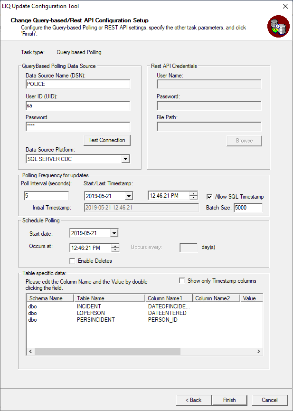Viewport: 293px width, 411px height.
Task: Select the Batch Size input box
Action: 248,208
